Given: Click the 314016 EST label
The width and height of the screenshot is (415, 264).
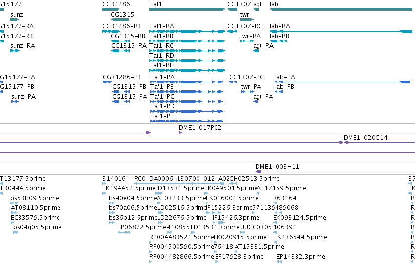Looking at the screenshot, I should coord(114,179).
